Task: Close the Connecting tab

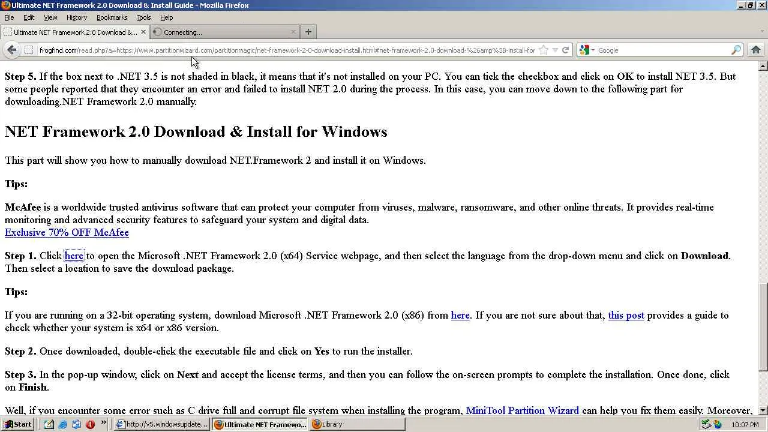Action: coord(293,32)
